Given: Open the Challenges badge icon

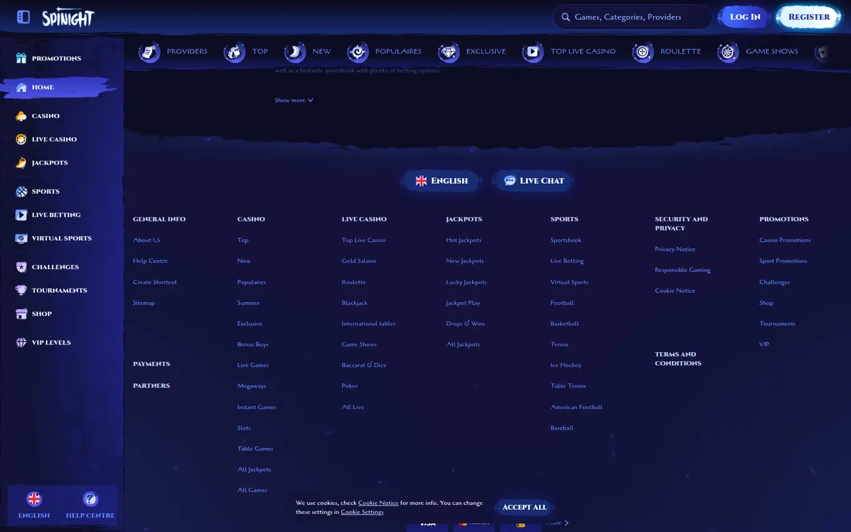Looking at the screenshot, I should [x=21, y=267].
